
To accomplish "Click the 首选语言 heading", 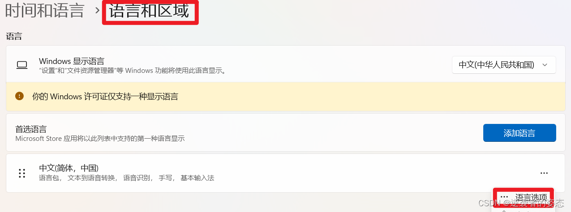I will [31, 129].
